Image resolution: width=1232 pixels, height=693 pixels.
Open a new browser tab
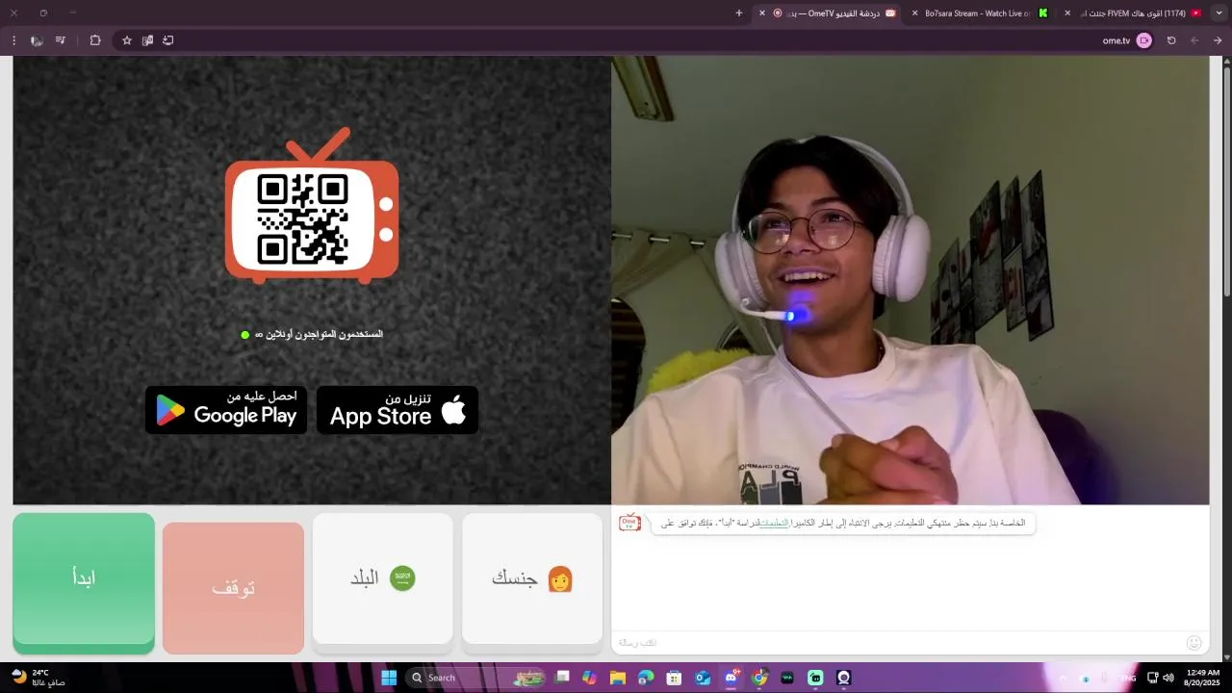pos(739,13)
